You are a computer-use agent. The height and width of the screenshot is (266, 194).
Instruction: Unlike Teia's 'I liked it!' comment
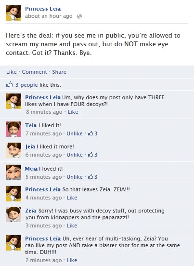[75, 133]
